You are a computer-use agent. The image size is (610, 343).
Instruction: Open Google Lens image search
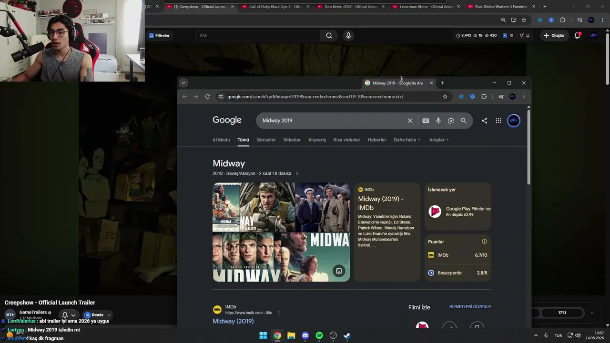(451, 121)
